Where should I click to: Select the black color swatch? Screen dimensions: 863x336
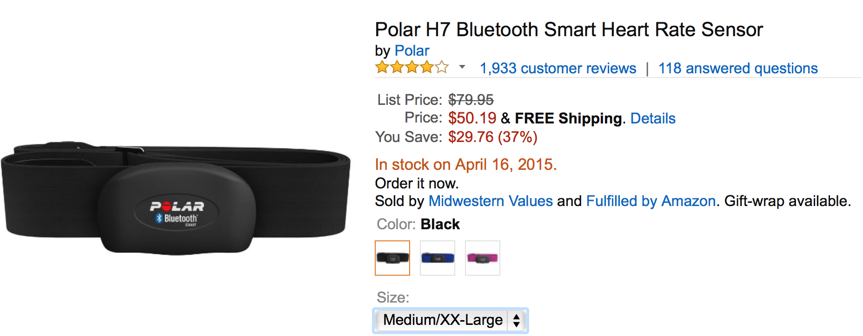click(392, 258)
